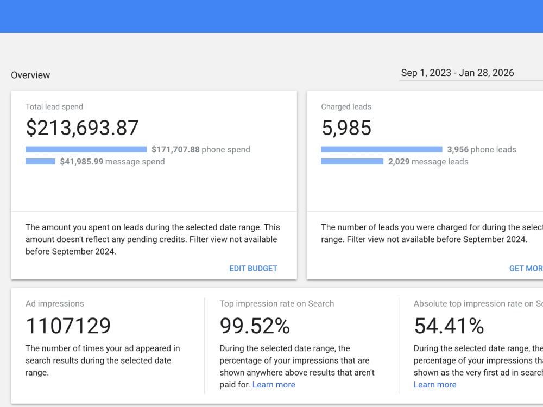Click the phone leads progress bar
Viewport: 543px width, 407px height.
pyautogui.click(x=382, y=150)
